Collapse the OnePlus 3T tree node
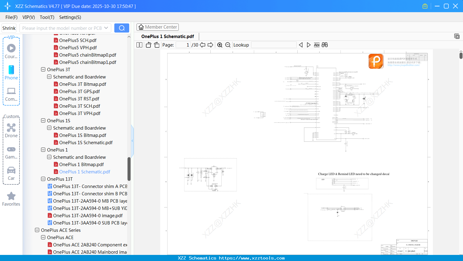This screenshot has height=261, width=463. [x=43, y=69]
